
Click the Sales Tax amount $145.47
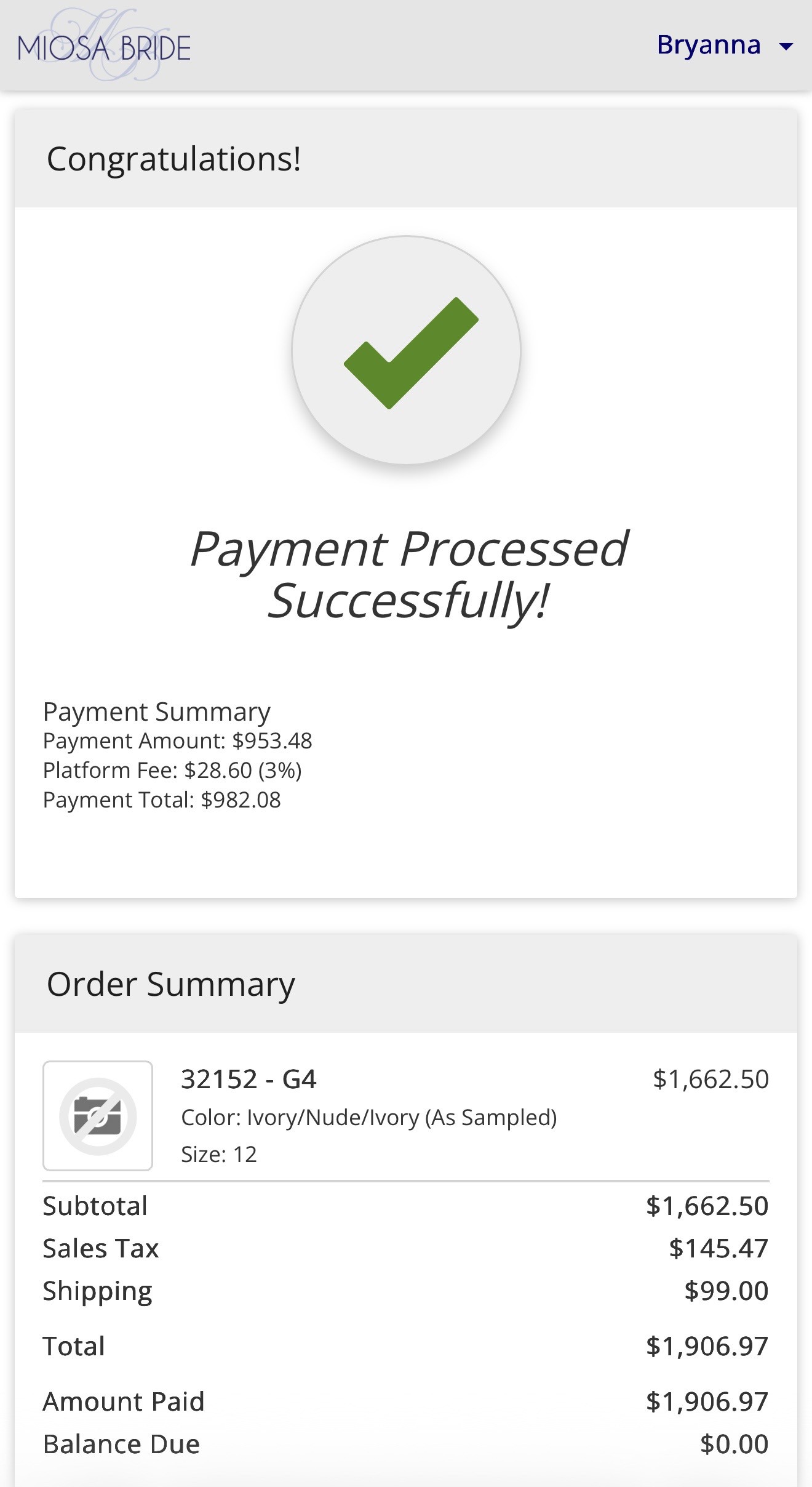pyautogui.click(x=718, y=1248)
